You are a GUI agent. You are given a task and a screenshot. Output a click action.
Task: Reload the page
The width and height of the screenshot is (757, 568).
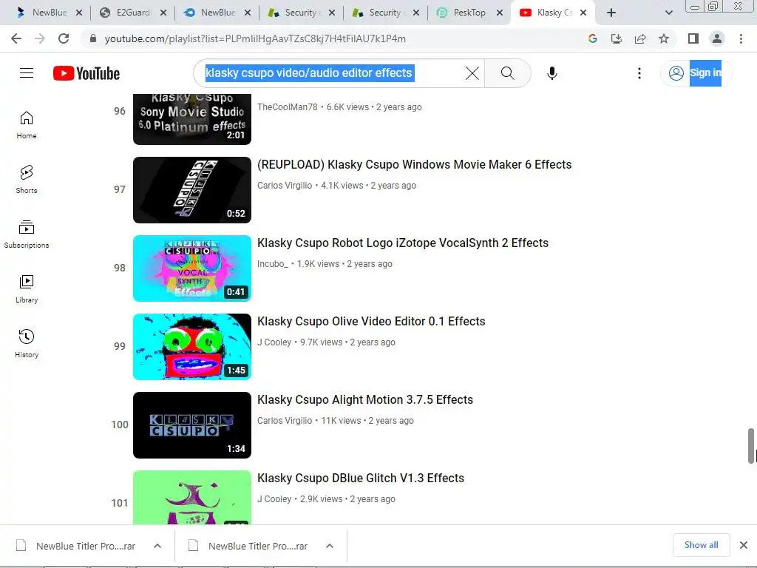pyautogui.click(x=64, y=38)
